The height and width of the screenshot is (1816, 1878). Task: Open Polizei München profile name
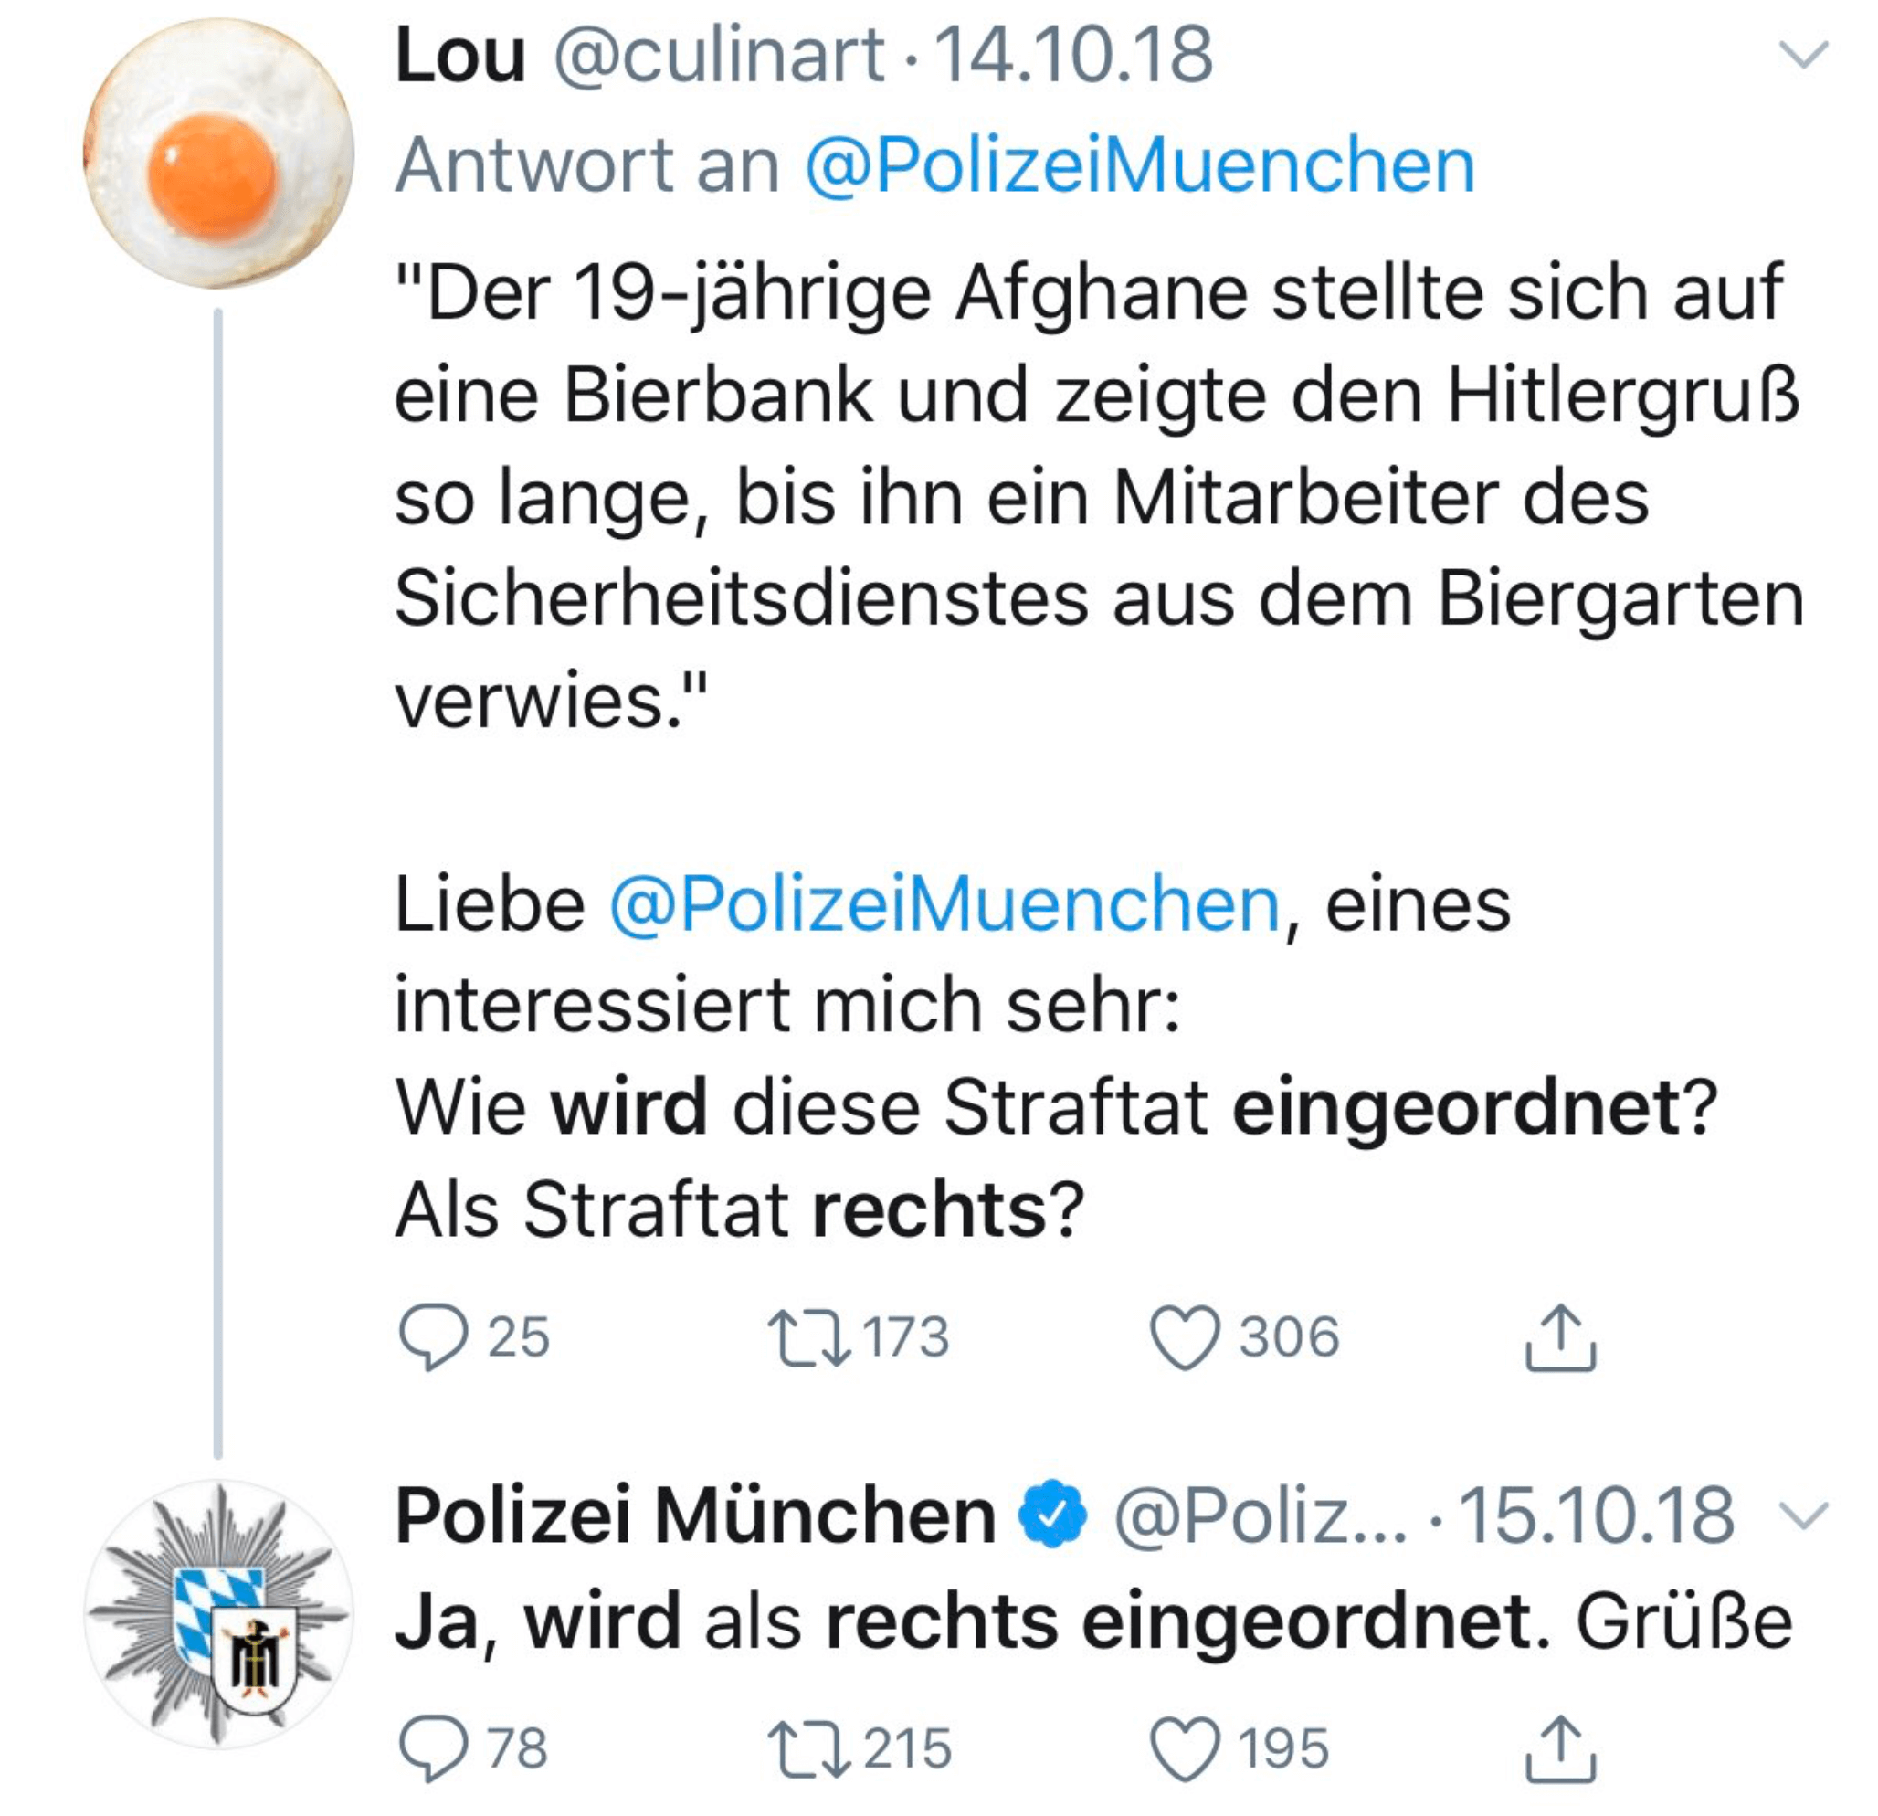click(x=696, y=1515)
